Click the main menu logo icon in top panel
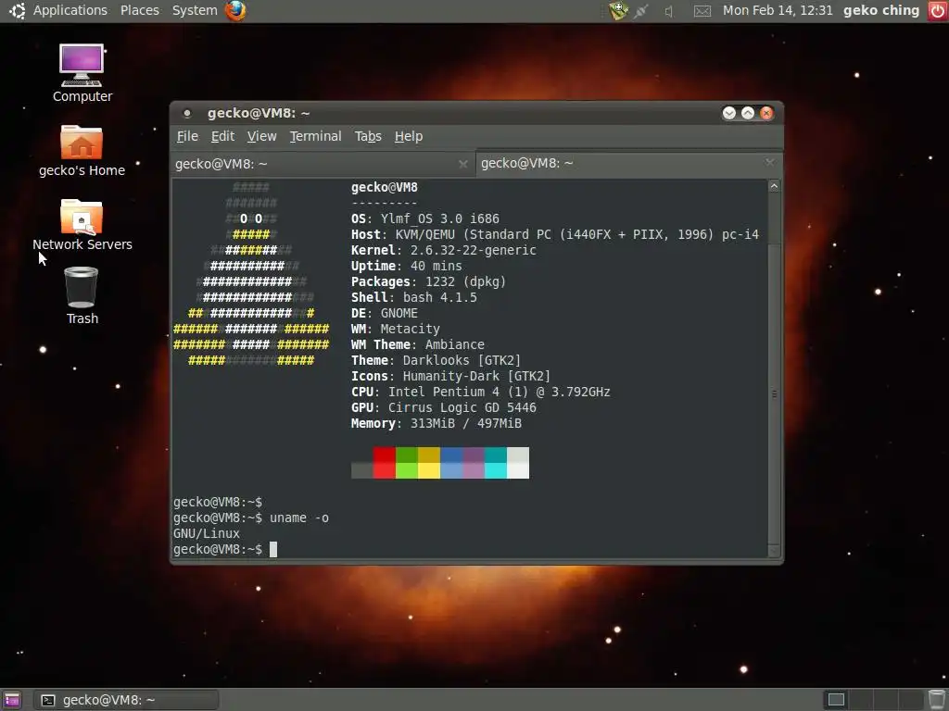The image size is (949, 711). coord(17,10)
